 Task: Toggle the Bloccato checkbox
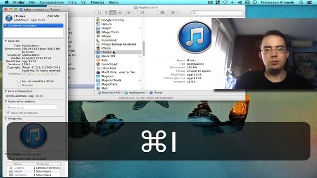(19, 85)
